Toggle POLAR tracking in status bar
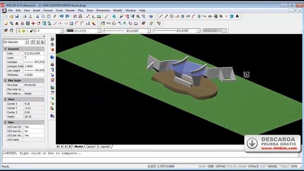 (x=232, y=166)
